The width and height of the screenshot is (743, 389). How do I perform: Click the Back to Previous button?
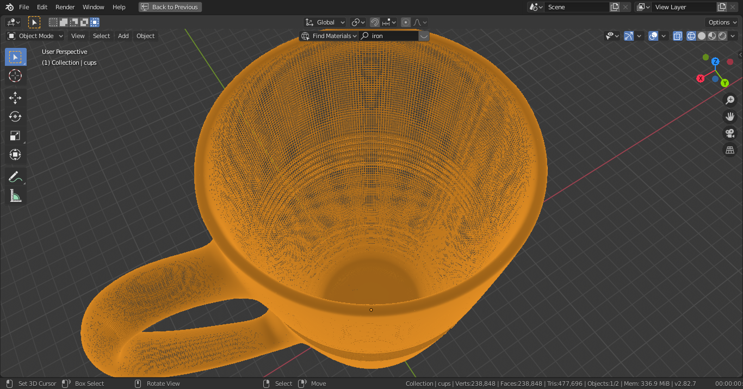click(x=171, y=7)
